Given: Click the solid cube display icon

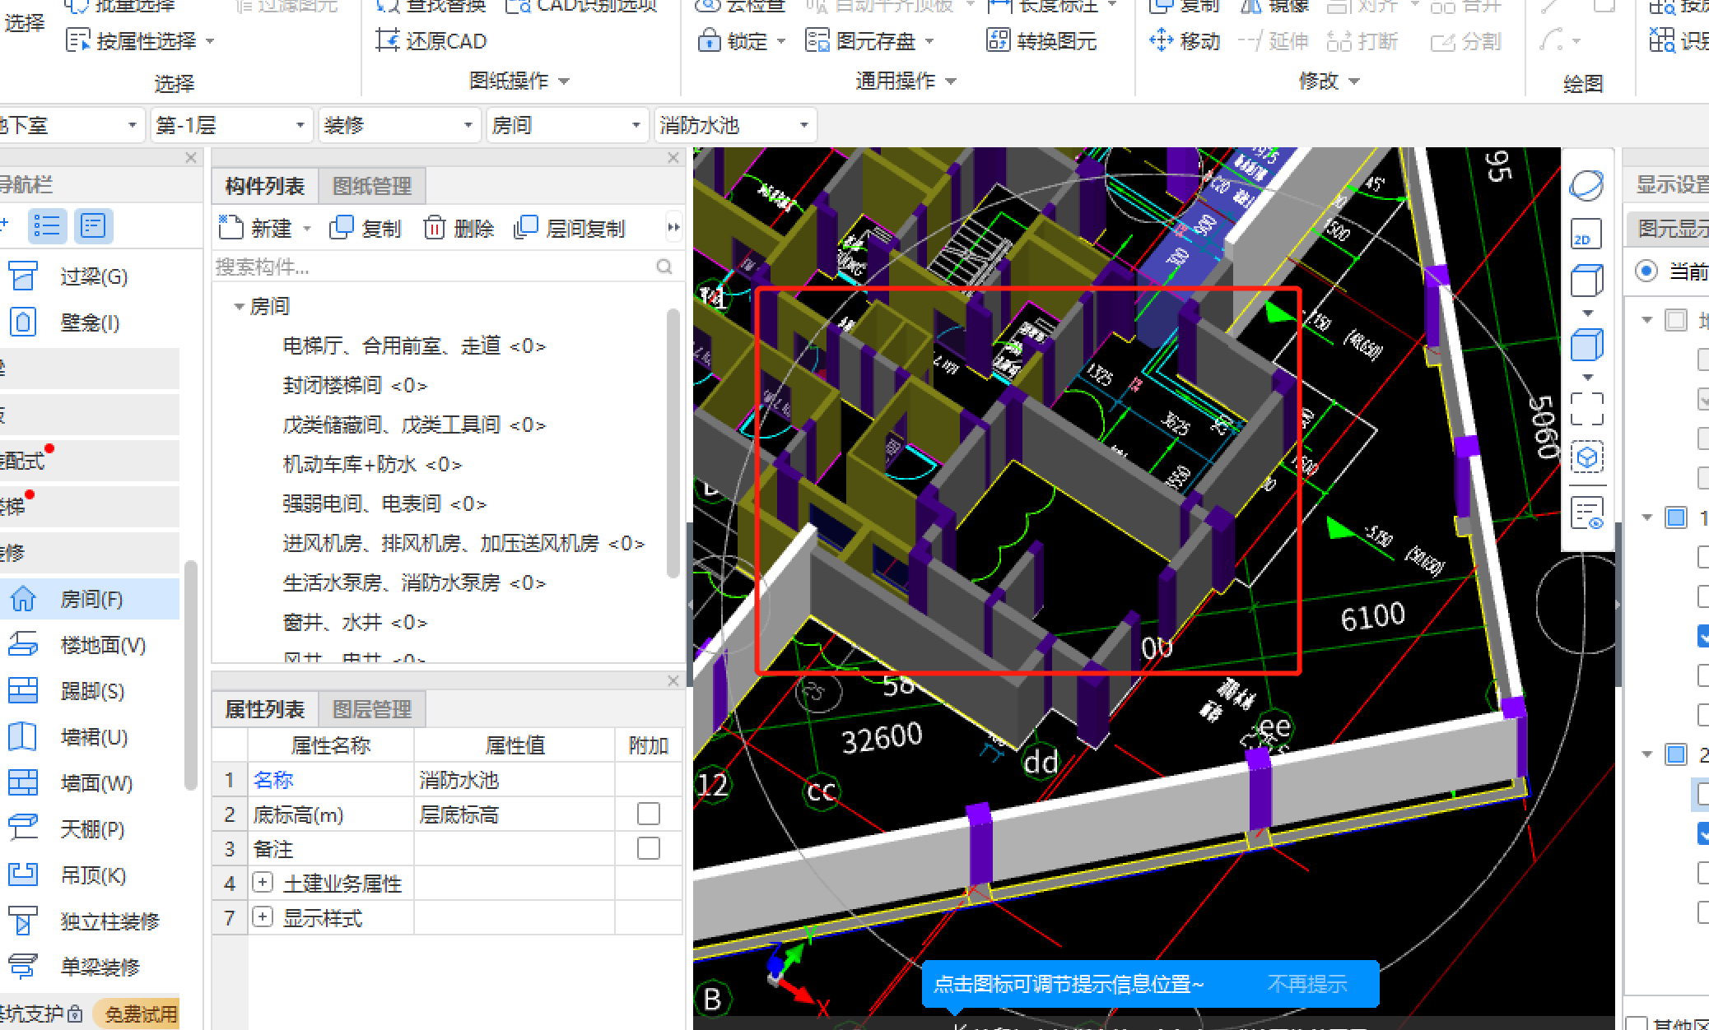Looking at the screenshot, I should pyautogui.click(x=1586, y=345).
